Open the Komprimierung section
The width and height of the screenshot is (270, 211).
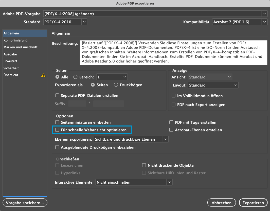coord(25,40)
